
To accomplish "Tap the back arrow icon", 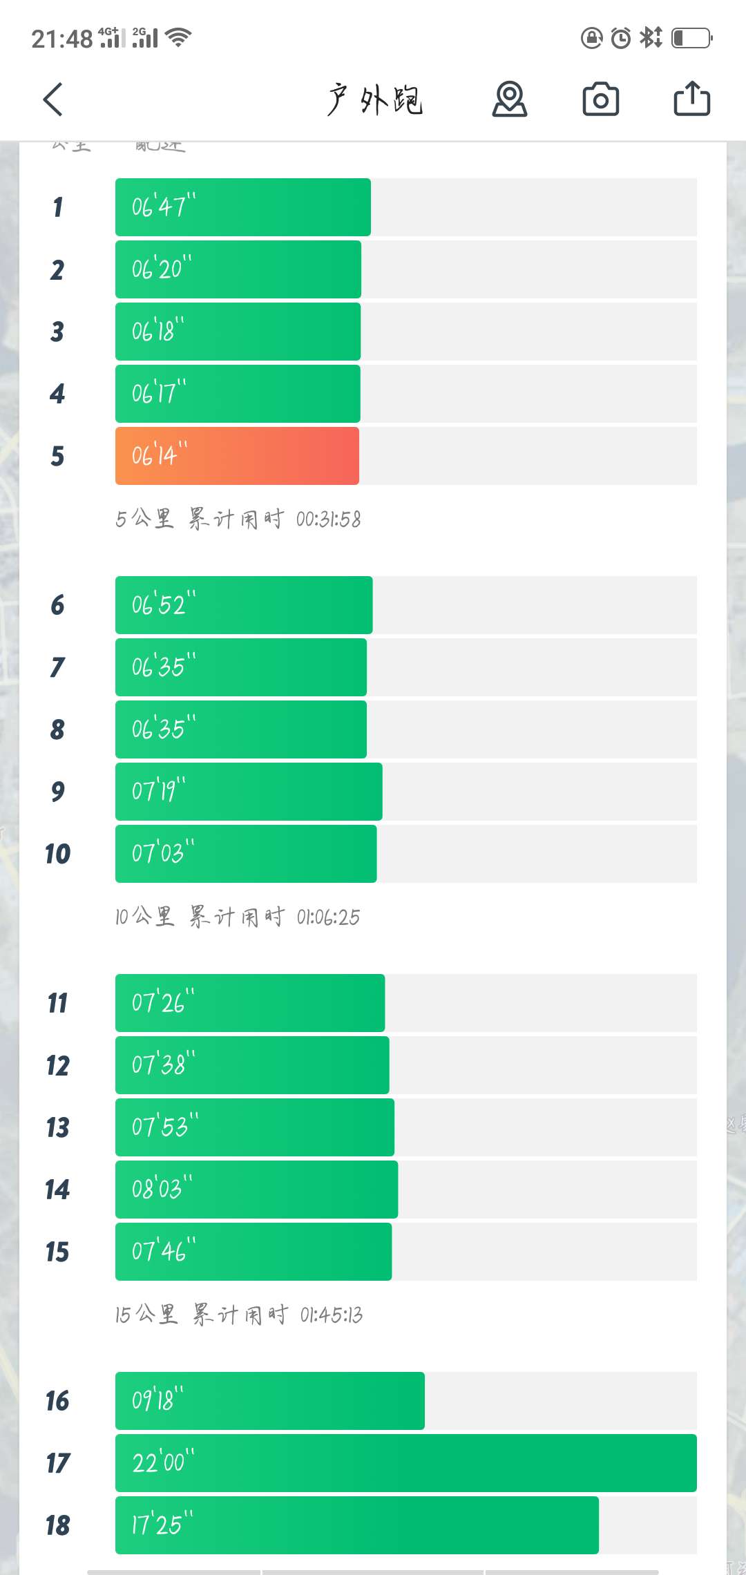I will pyautogui.click(x=53, y=99).
